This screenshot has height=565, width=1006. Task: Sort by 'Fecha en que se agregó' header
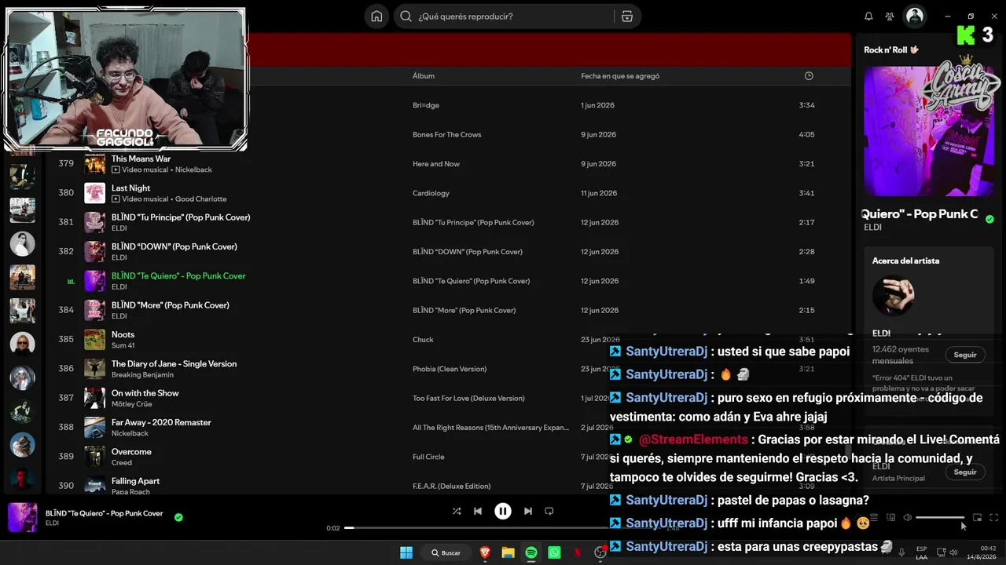[620, 76]
